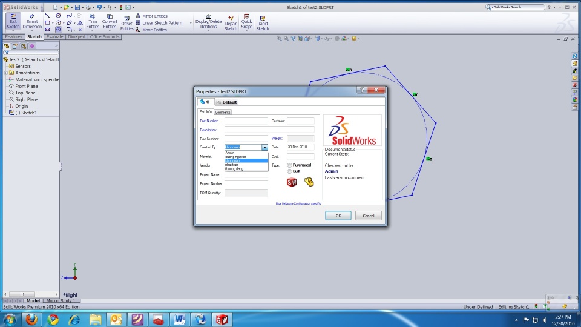Viewport: 581px width, 327px height.
Task: Click the SolidWorks Search box
Action: click(x=516, y=7)
